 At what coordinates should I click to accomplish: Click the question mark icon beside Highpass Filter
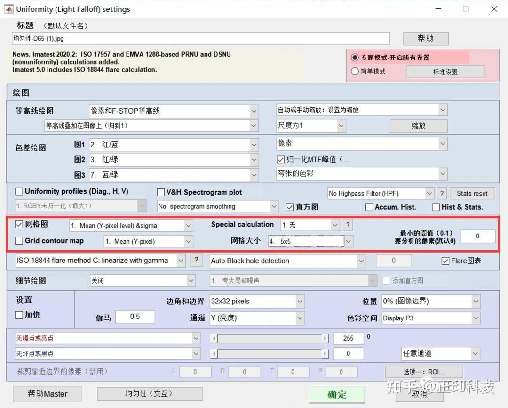coord(441,193)
